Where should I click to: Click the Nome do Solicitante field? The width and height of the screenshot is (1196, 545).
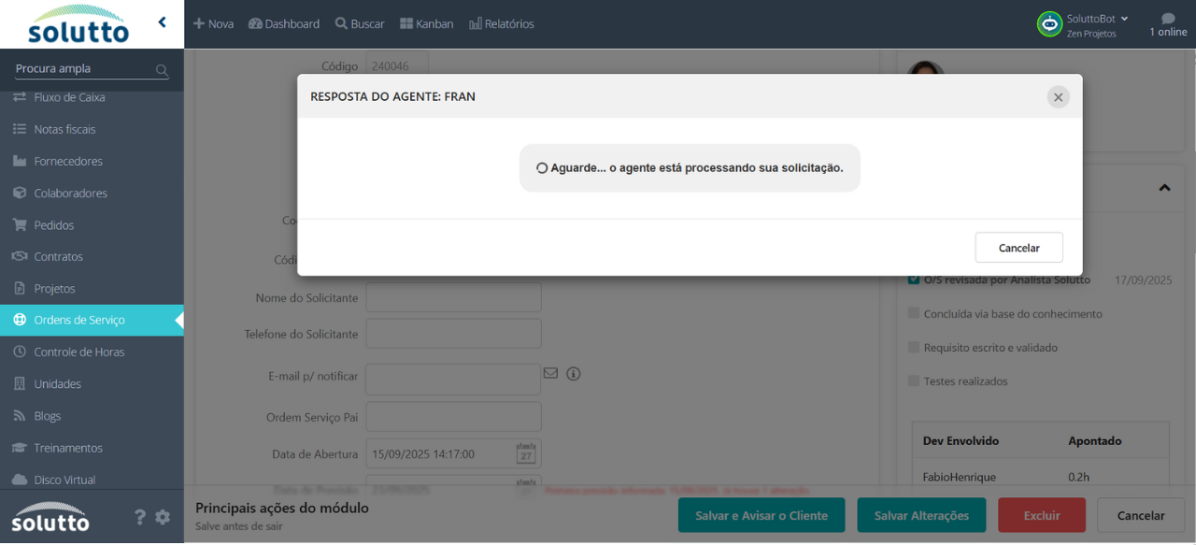coord(453,298)
